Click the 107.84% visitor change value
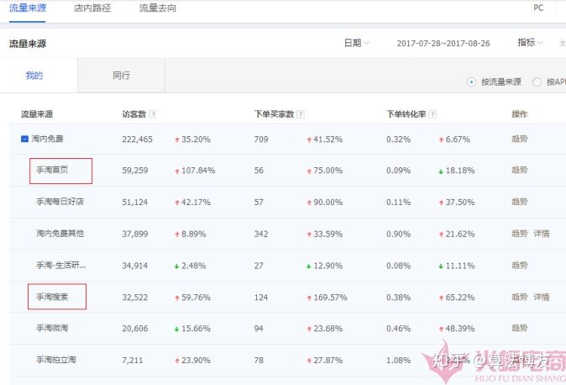Screen dimensions: 566x385 198,171
